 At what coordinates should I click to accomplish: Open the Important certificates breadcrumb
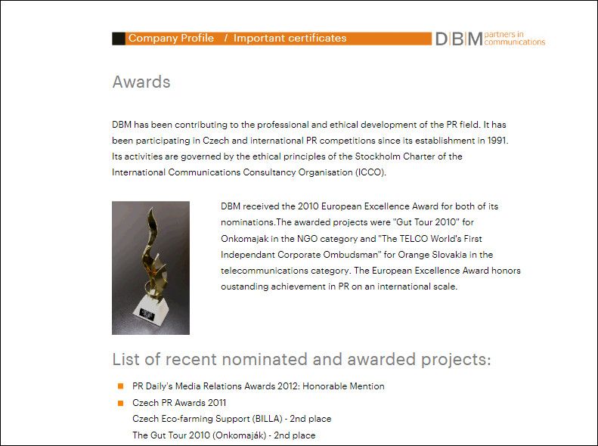290,38
